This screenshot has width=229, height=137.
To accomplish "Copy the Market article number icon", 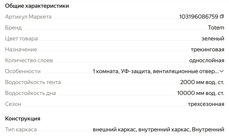I will 222,17.
